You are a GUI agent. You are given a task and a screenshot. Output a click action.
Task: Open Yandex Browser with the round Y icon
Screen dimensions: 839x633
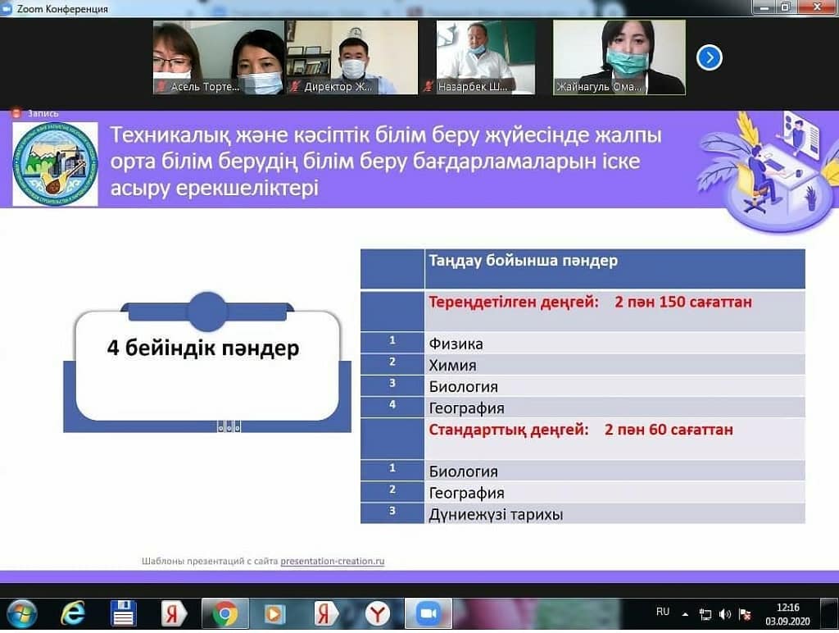click(378, 613)
